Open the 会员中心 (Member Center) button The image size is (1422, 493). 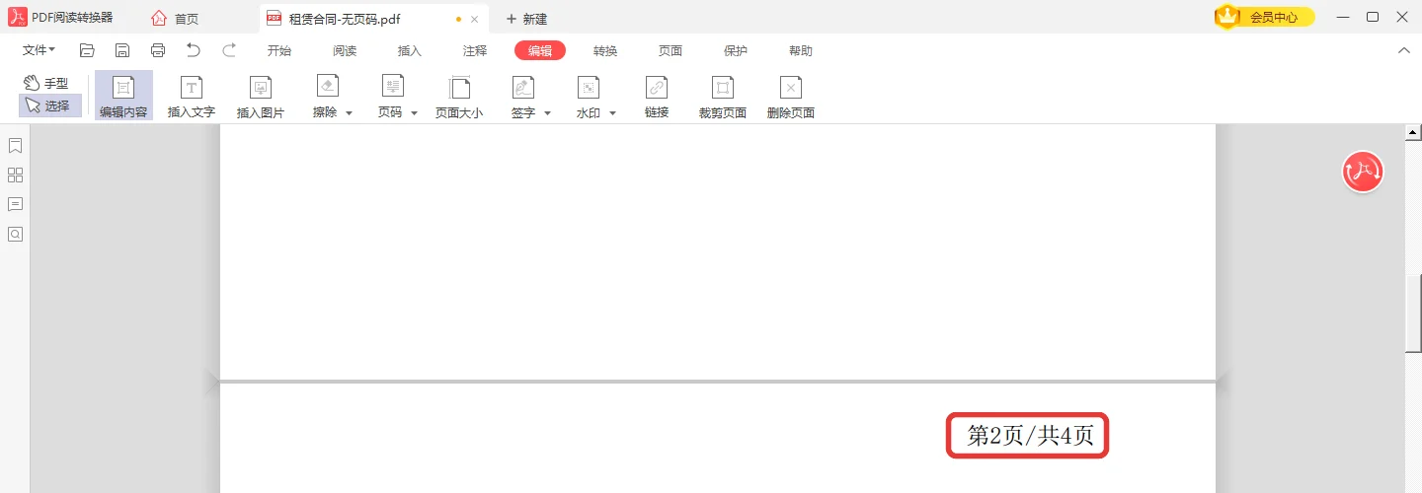click(x=1266, y=17)
